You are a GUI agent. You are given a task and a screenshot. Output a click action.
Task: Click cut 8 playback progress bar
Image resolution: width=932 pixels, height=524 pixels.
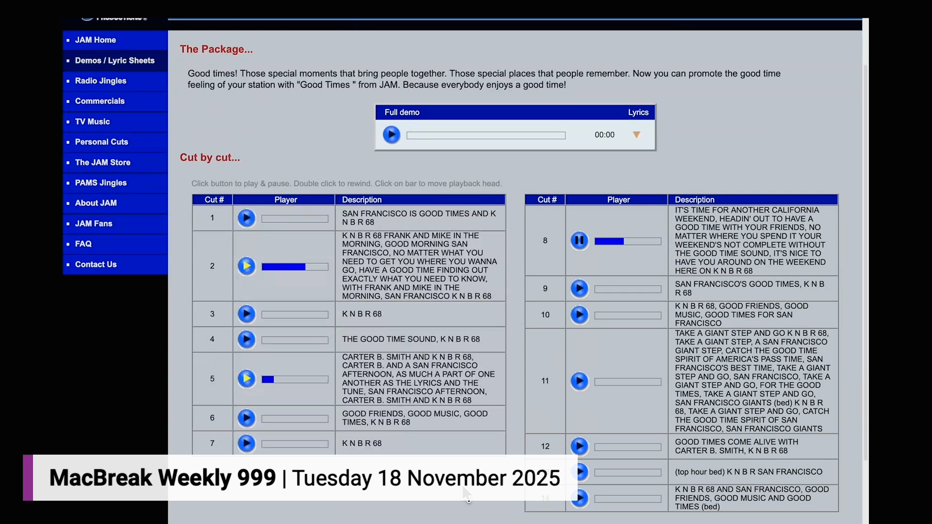(628, 241)
